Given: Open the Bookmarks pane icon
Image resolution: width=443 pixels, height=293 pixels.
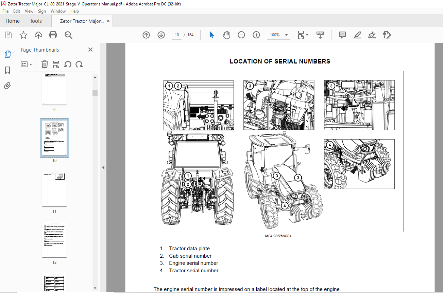Looking at the screenshot, I should pos(7,70).
